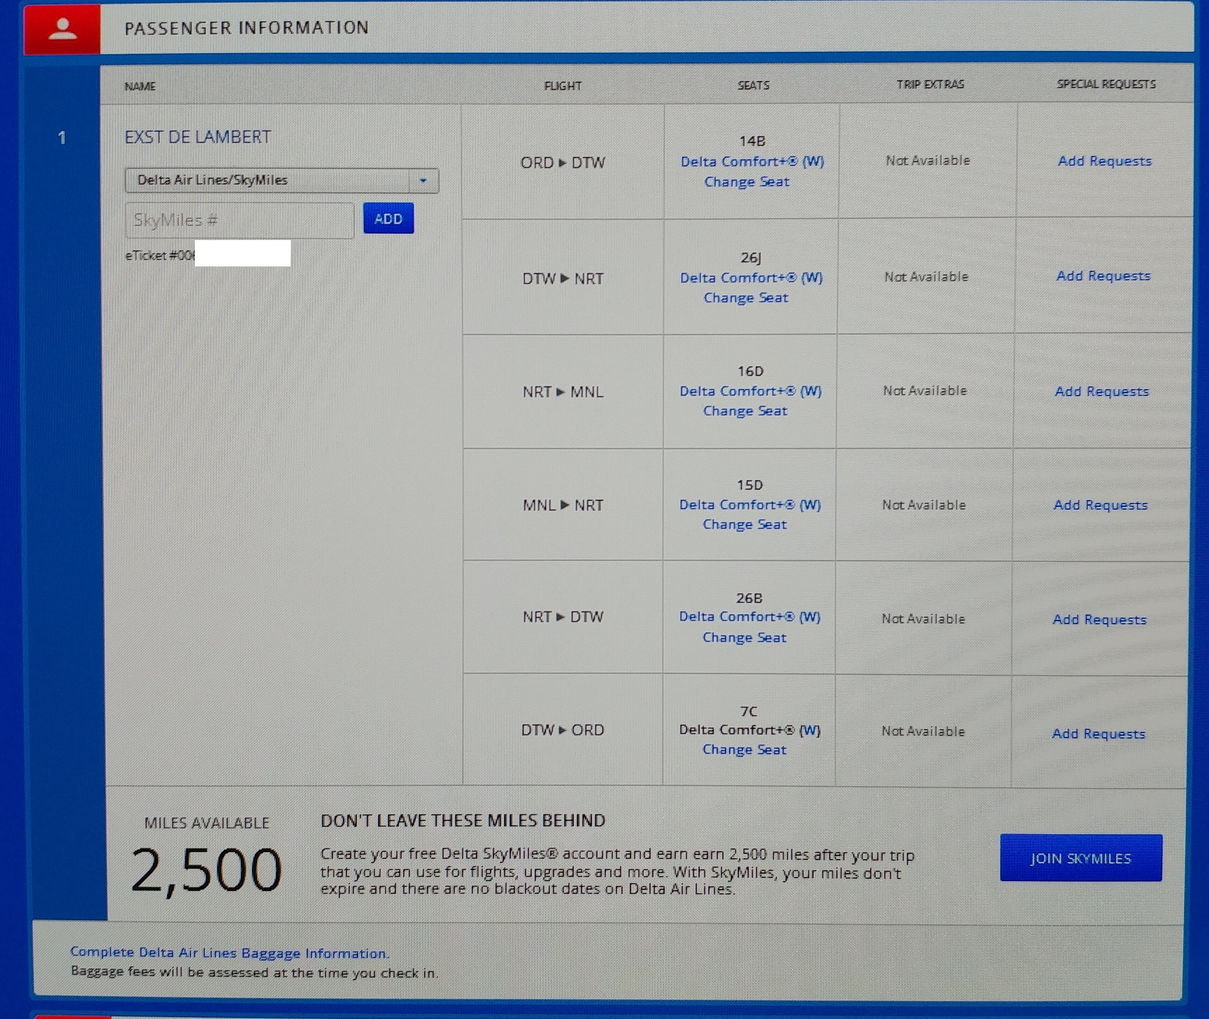Change Seat for the MNL to NRT flight
1209x1019 pixels.
pos(744,524)
